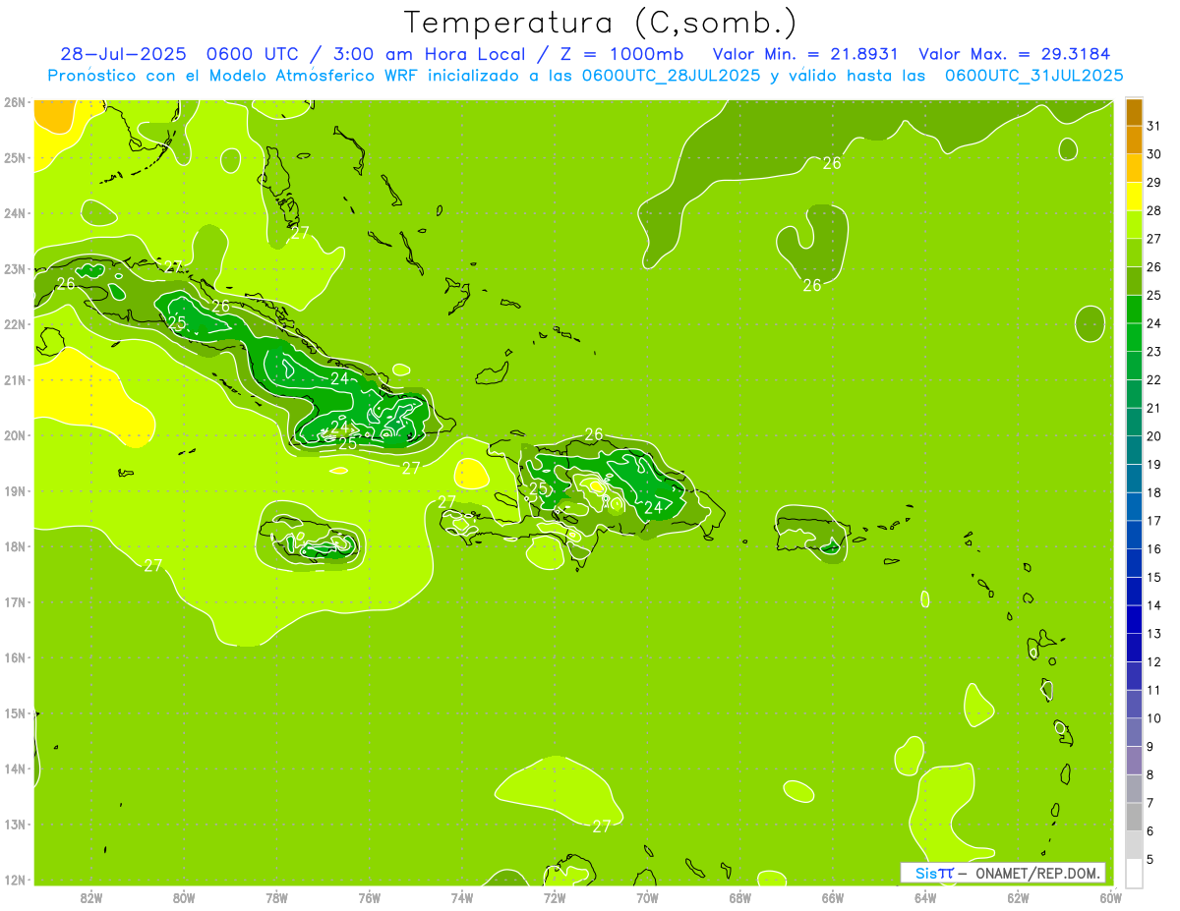Click the color scale label "5"

point(1150,859)
